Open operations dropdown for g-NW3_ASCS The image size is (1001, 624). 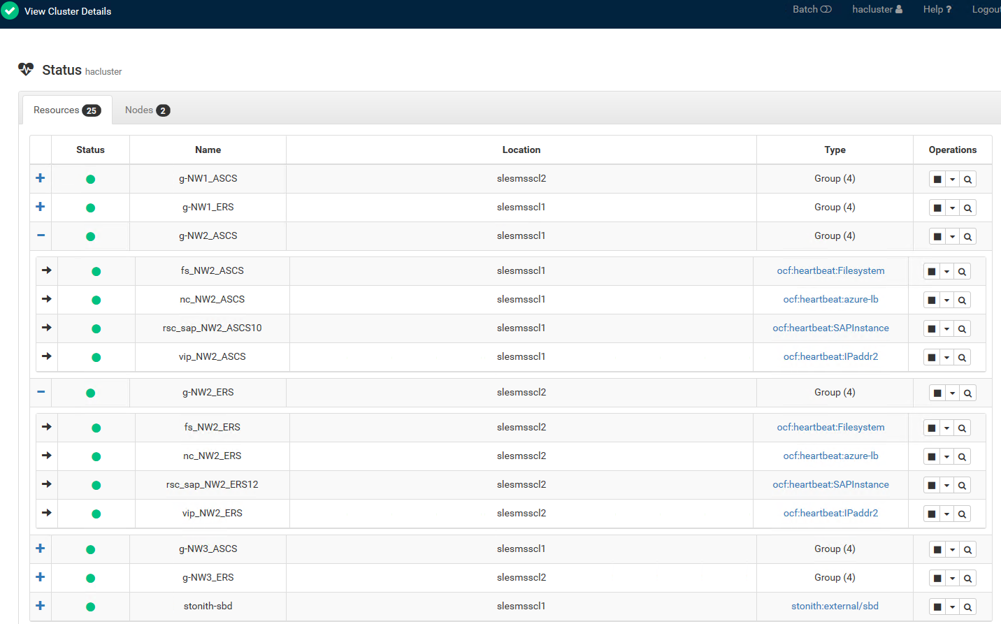click(x=952, y=550)
